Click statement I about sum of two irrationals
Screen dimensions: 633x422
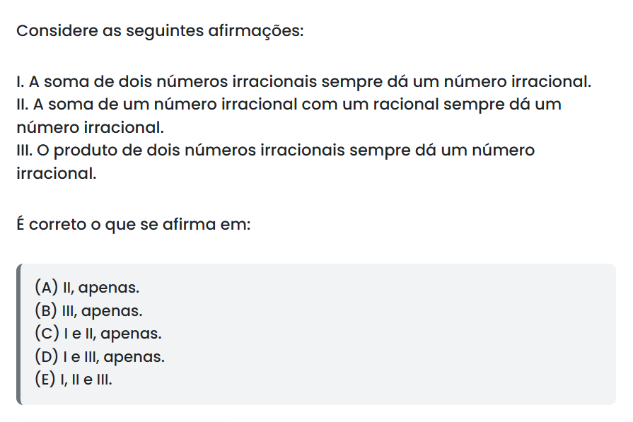(x=303, y=81)
